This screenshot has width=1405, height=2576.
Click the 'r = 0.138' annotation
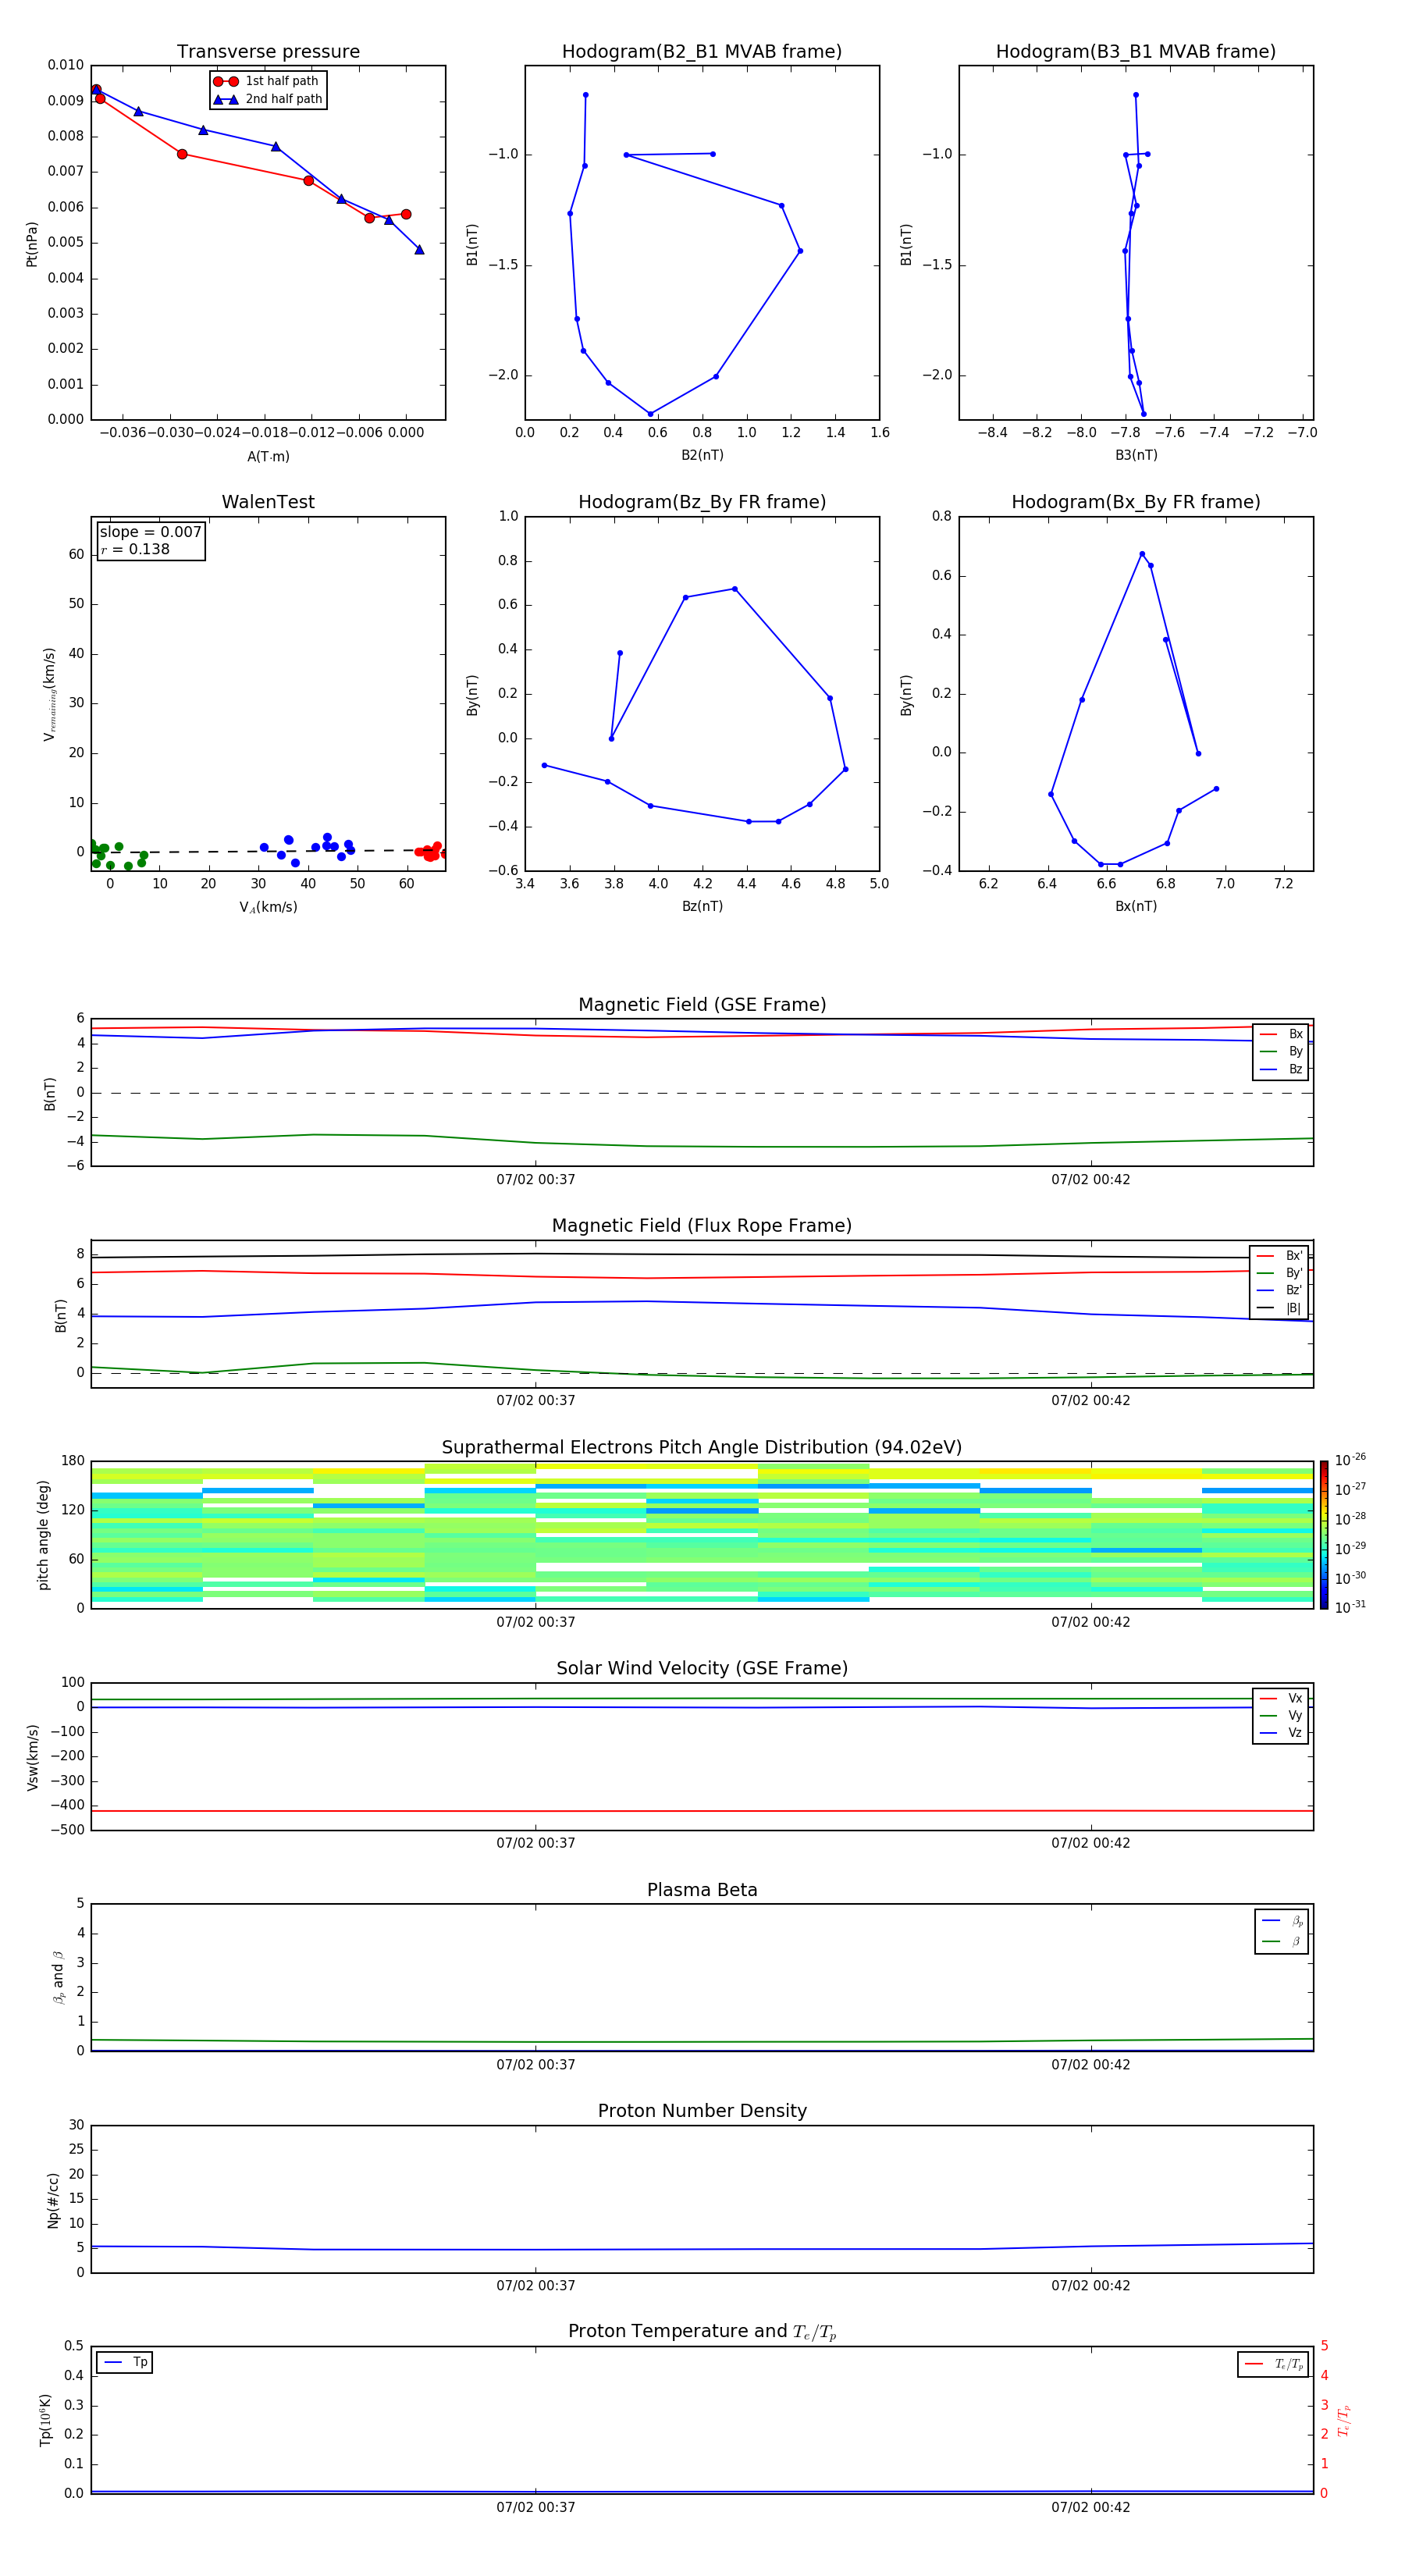[135, 549]
